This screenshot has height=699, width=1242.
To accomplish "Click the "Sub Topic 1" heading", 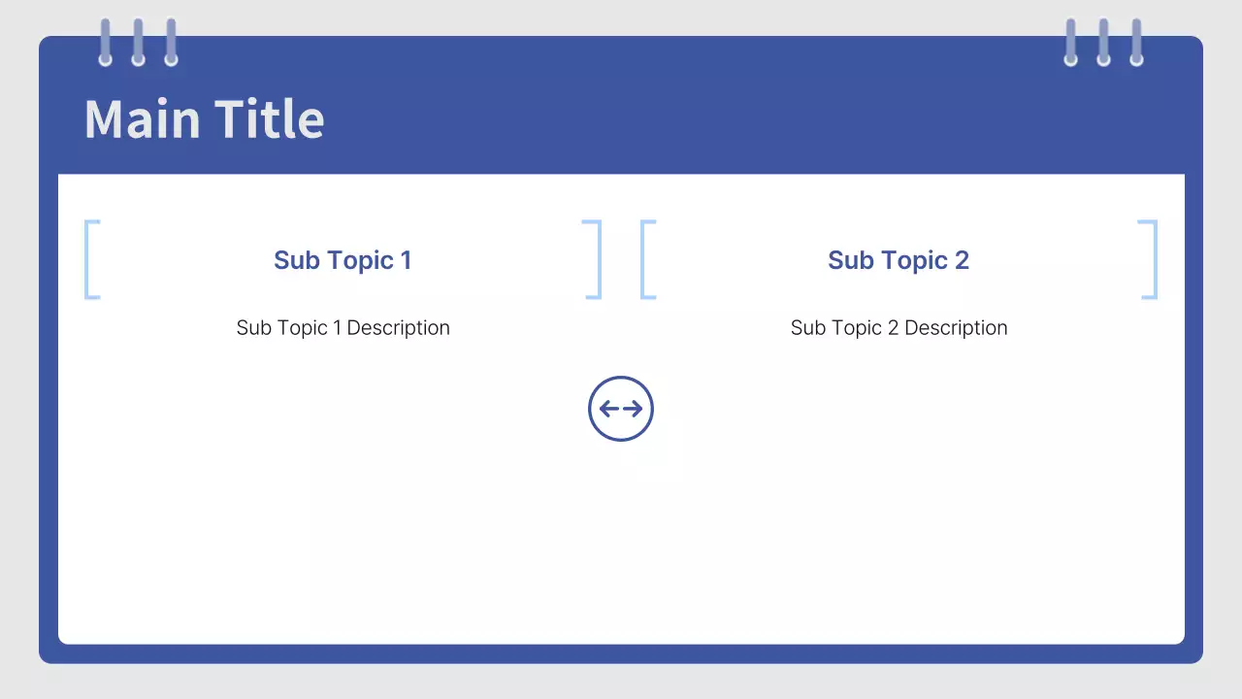I will pos(343,260).
